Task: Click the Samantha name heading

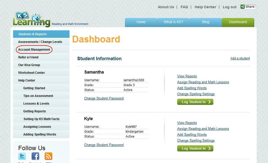Action: pos(94,72)
